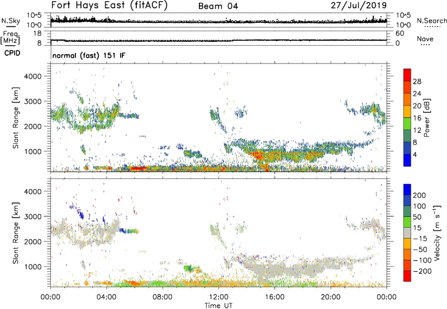Click the velocity panel "Slant Range [km]" label
This screenshot has width=447, height=309.
point(16,233)
